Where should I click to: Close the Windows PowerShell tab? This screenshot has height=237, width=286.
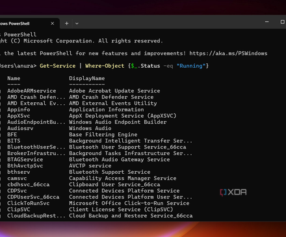coord(53,23)
